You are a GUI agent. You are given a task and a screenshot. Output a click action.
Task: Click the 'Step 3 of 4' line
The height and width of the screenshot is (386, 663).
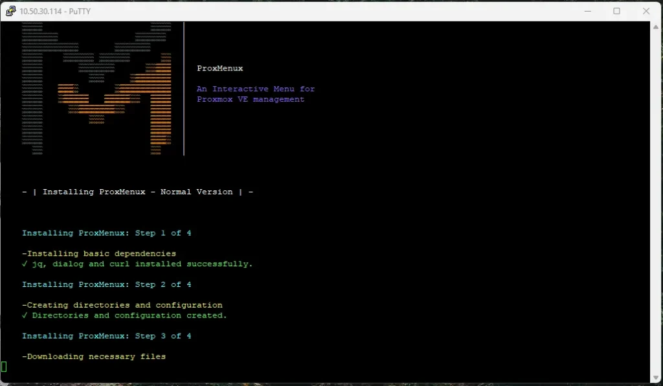[107, 336]
